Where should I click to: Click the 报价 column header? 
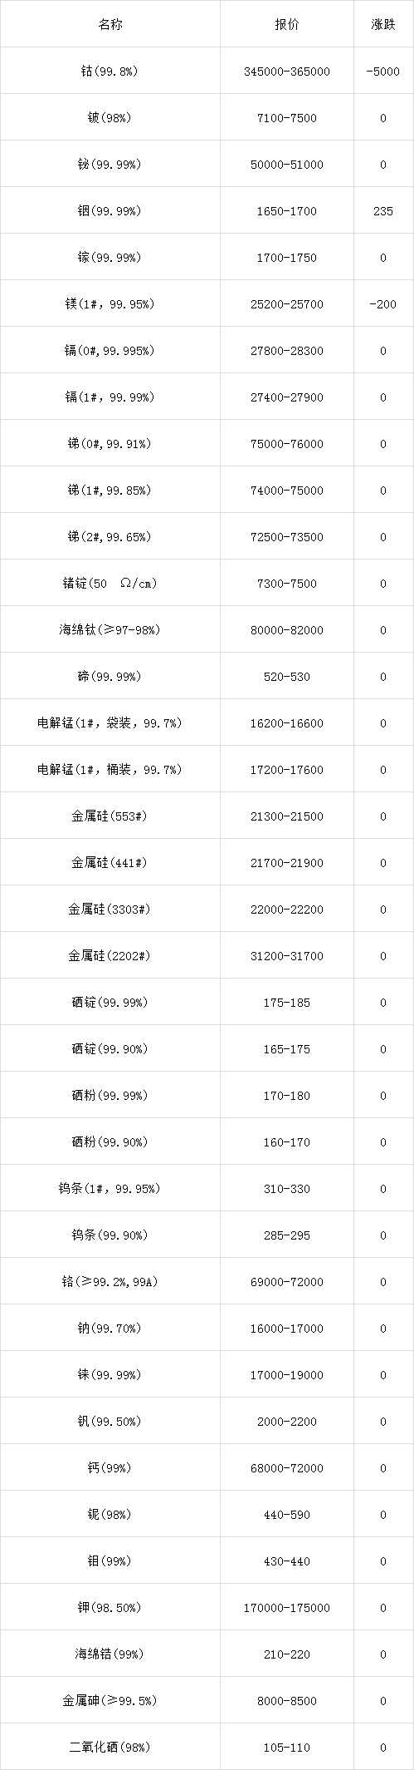point(287,24)
